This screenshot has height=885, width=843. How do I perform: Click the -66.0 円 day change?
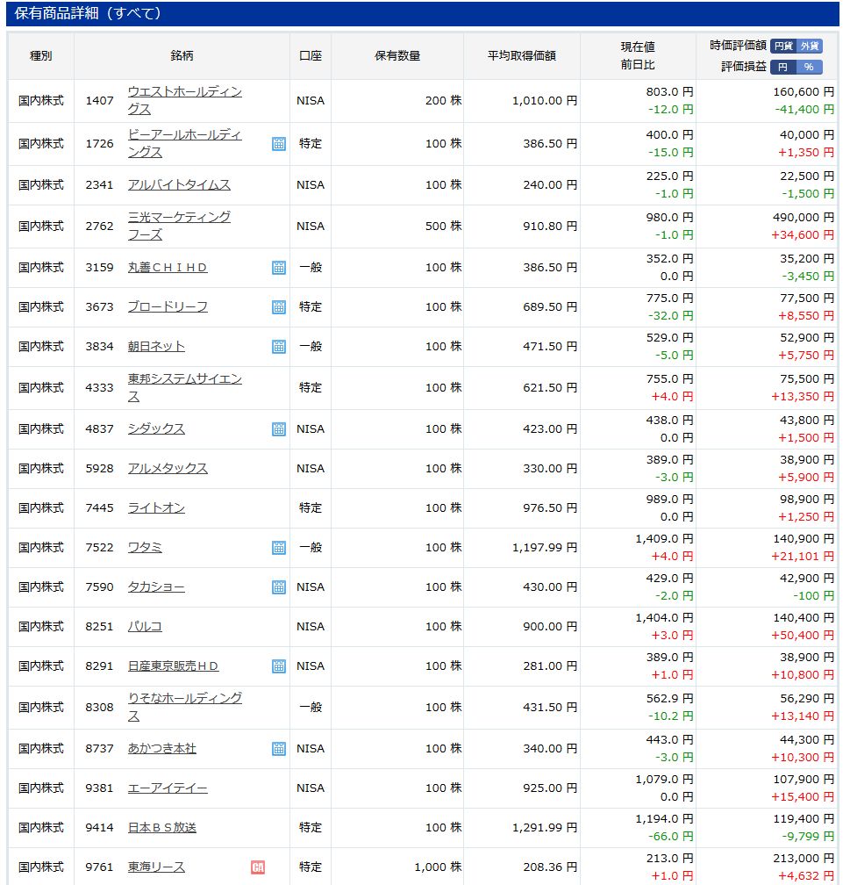[670, 837]
